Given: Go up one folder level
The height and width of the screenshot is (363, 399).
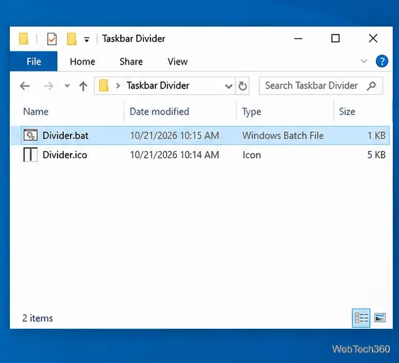Looking at the screenshot, I should (x=83, y=86).
